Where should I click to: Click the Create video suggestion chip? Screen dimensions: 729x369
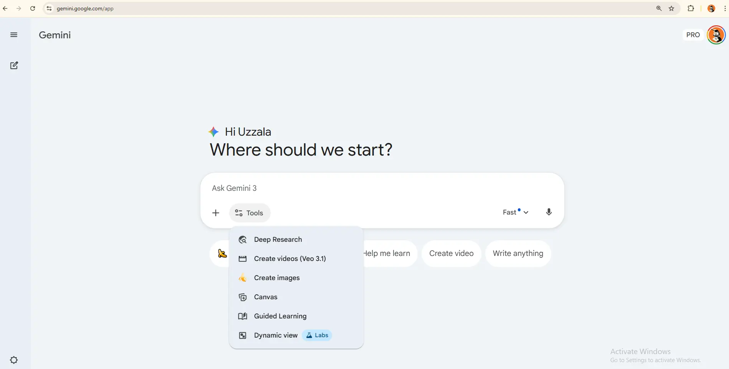[451, 253]
